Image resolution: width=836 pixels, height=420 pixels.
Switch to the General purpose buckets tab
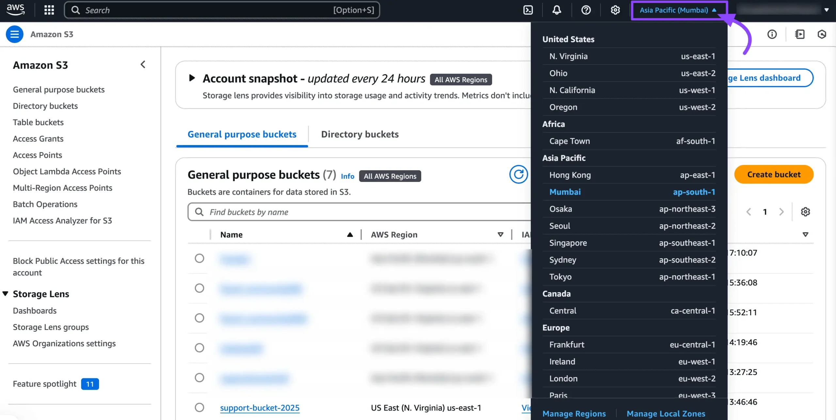pos(242,134)
